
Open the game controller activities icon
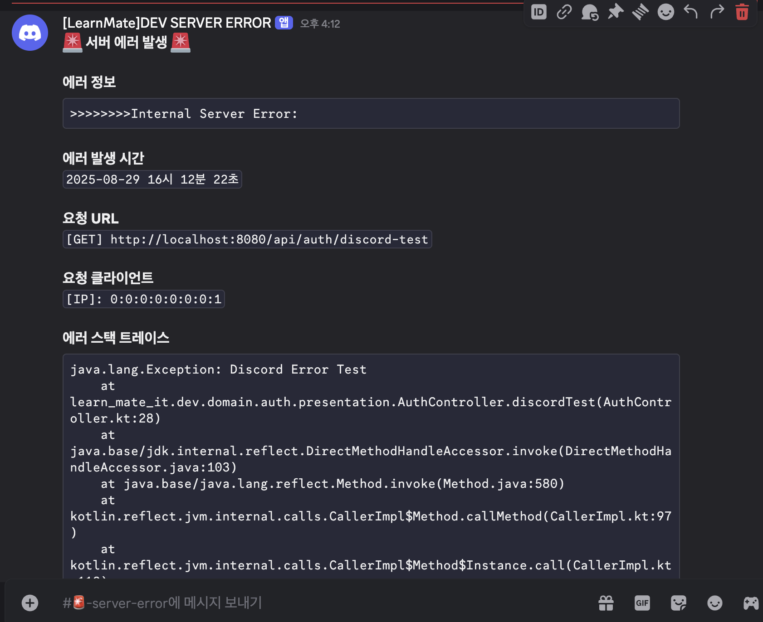click(751, 603)
